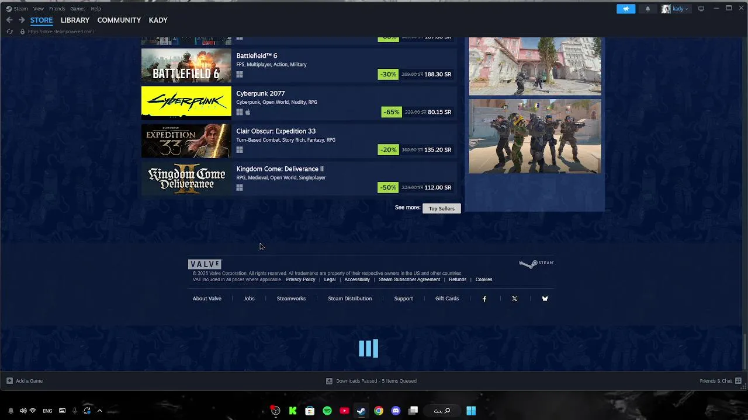This screenshot has width=748, height=420.
Task: Click the 135.20 SR price
Action: pyautogui.click(x=438, y=150)
